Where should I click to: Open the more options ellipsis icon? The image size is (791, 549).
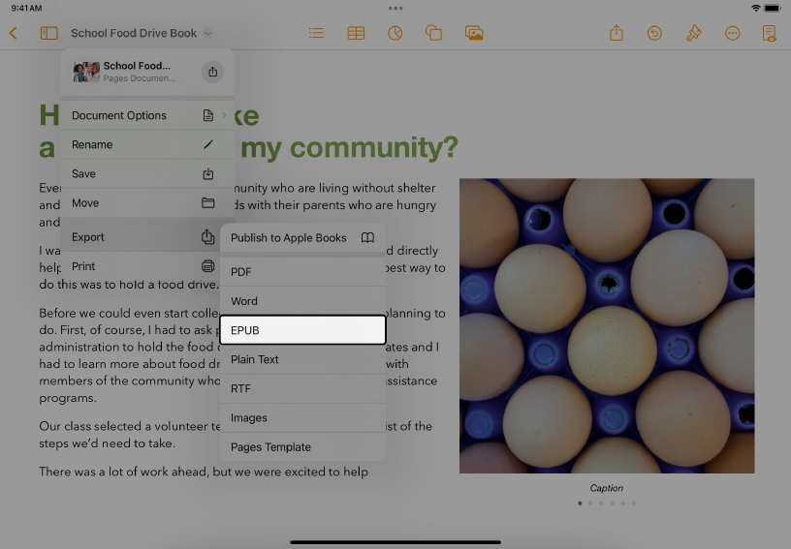[732, 33]
